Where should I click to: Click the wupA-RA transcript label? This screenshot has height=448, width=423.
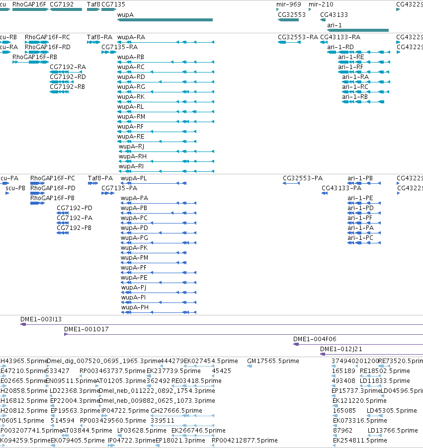[x=131, y=37]
